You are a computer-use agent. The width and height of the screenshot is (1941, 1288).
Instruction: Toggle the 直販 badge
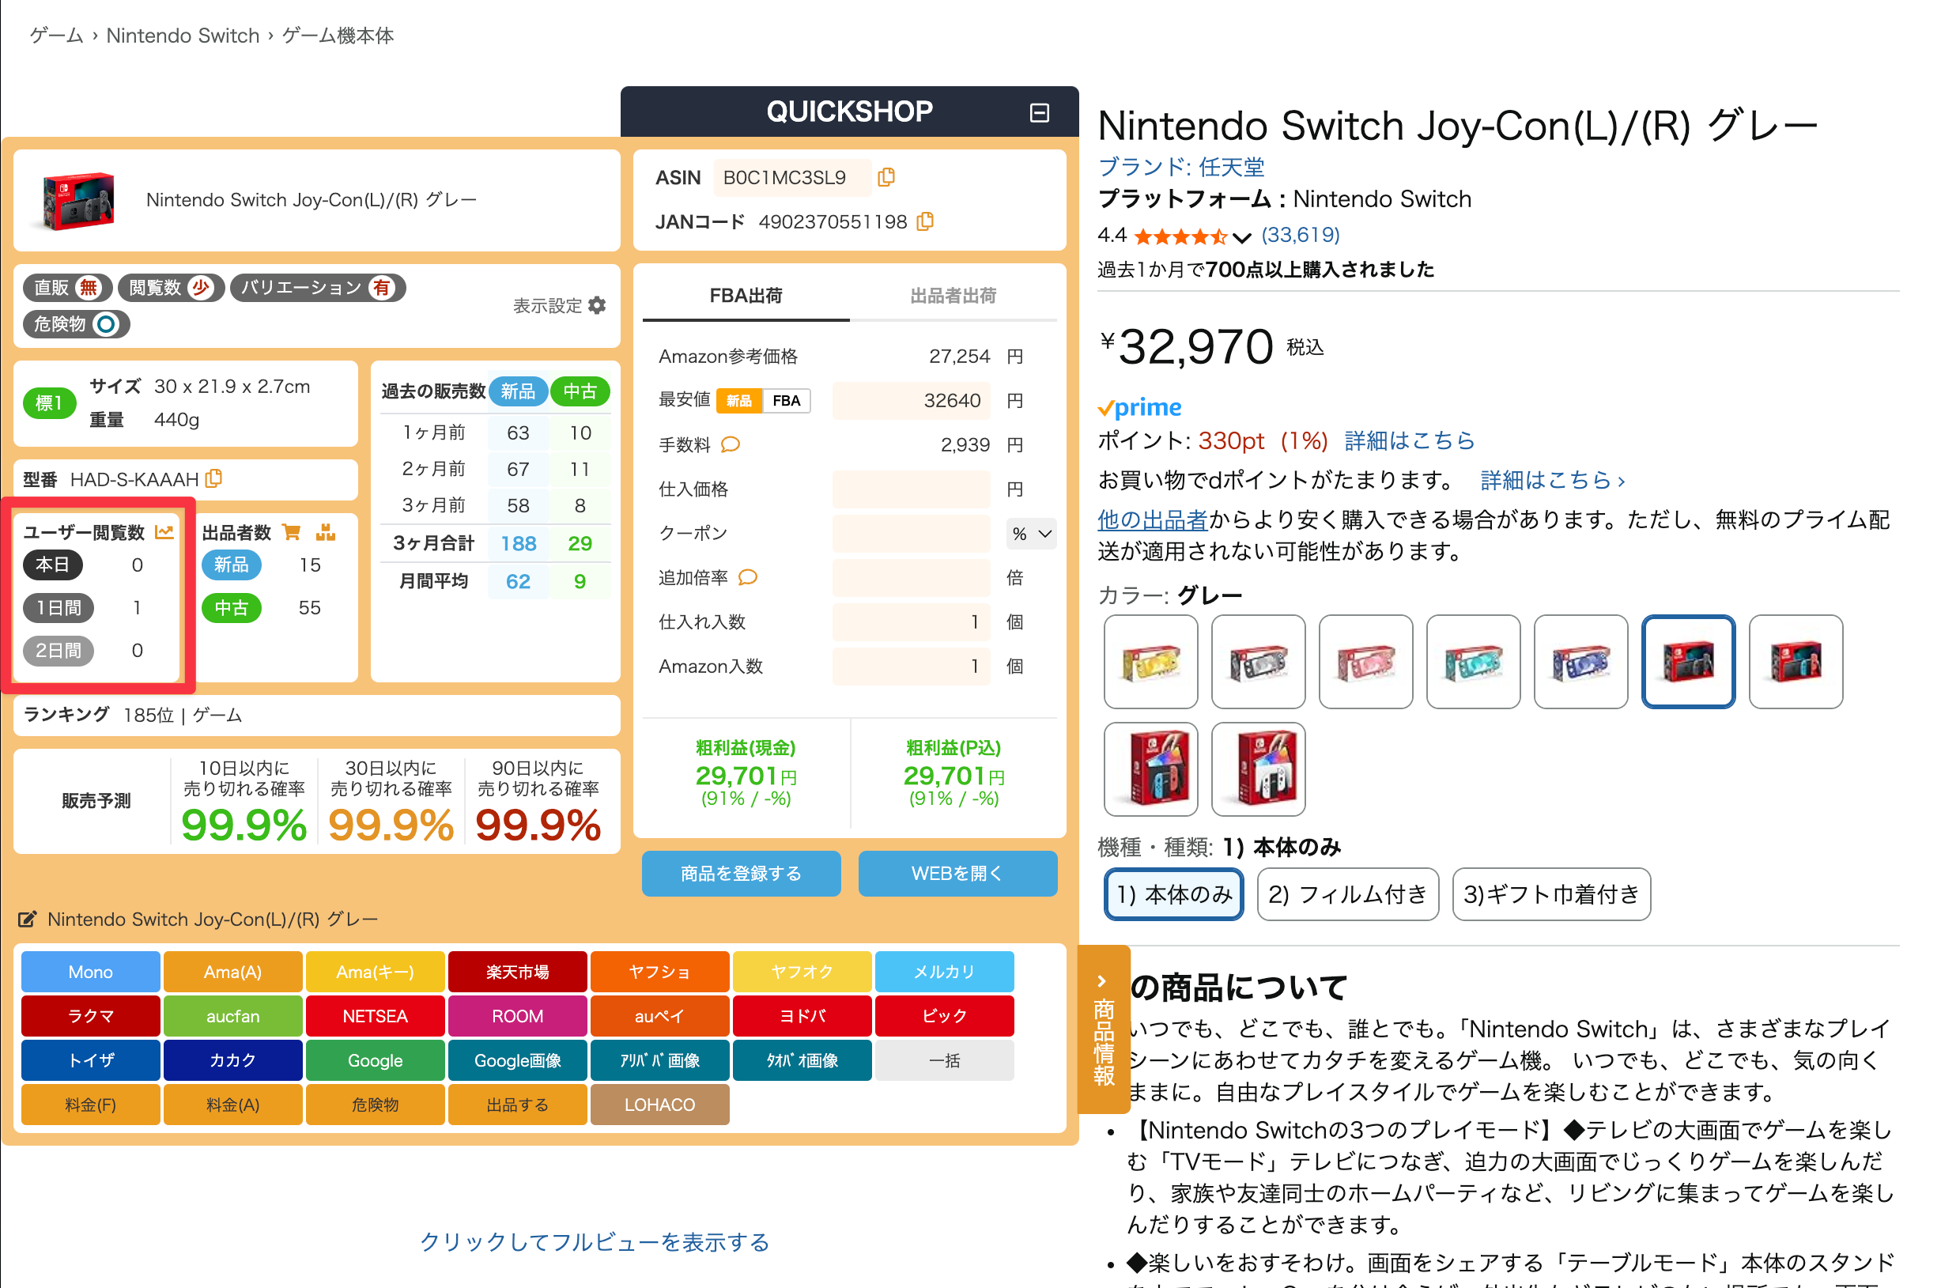pyautogui.click(x=67, y=288)
